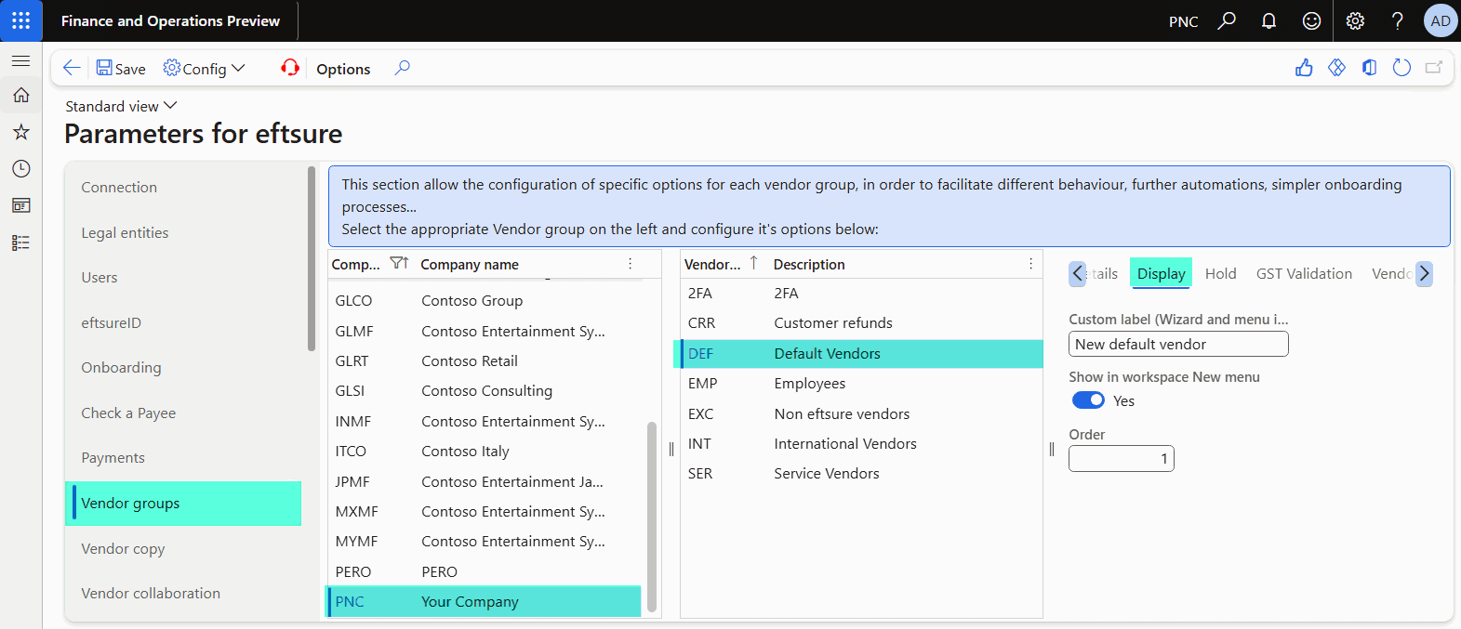Open the app launcher waffle icon
This screenshot has width=1461, height=629.
20,20
